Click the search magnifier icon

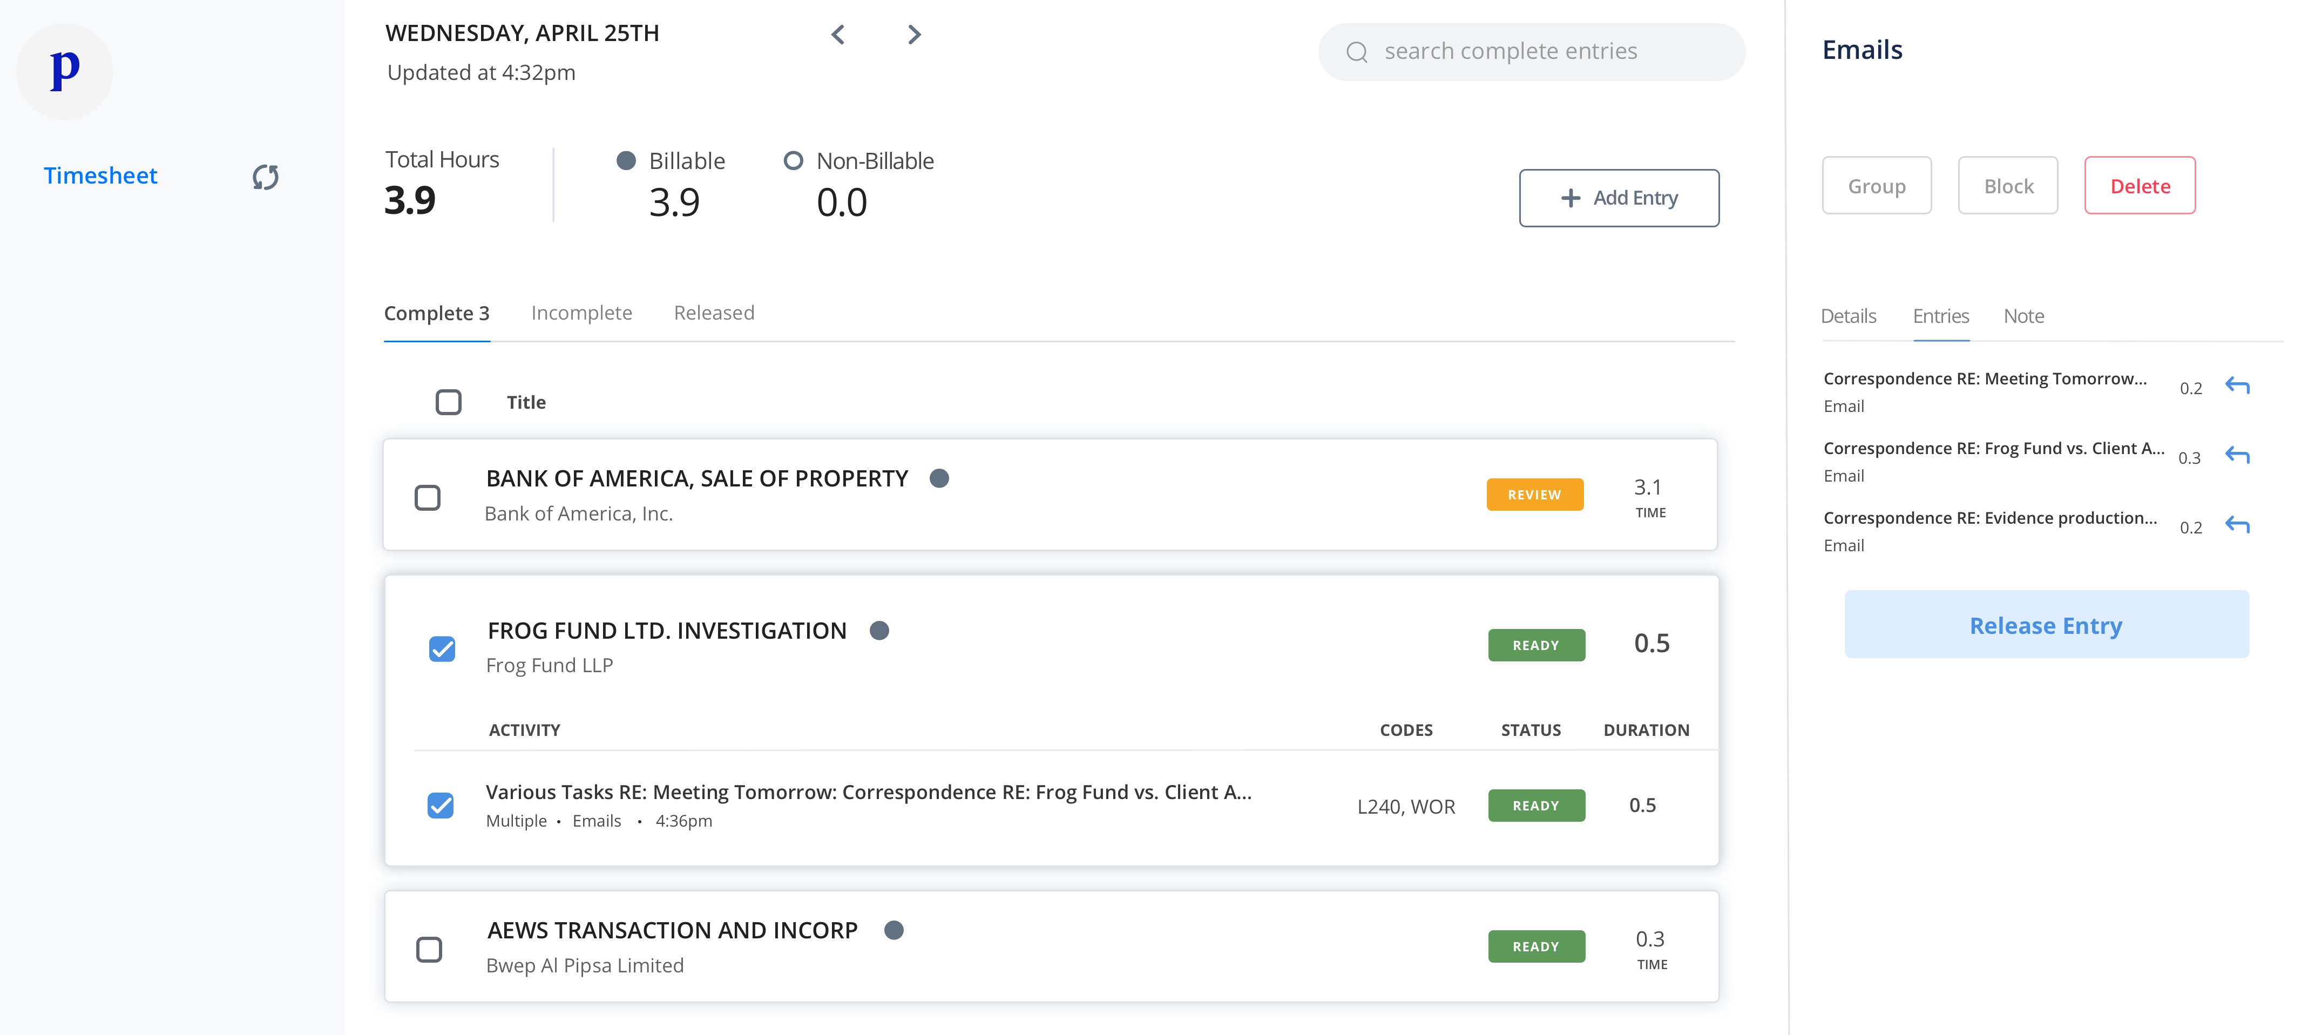1357,52
